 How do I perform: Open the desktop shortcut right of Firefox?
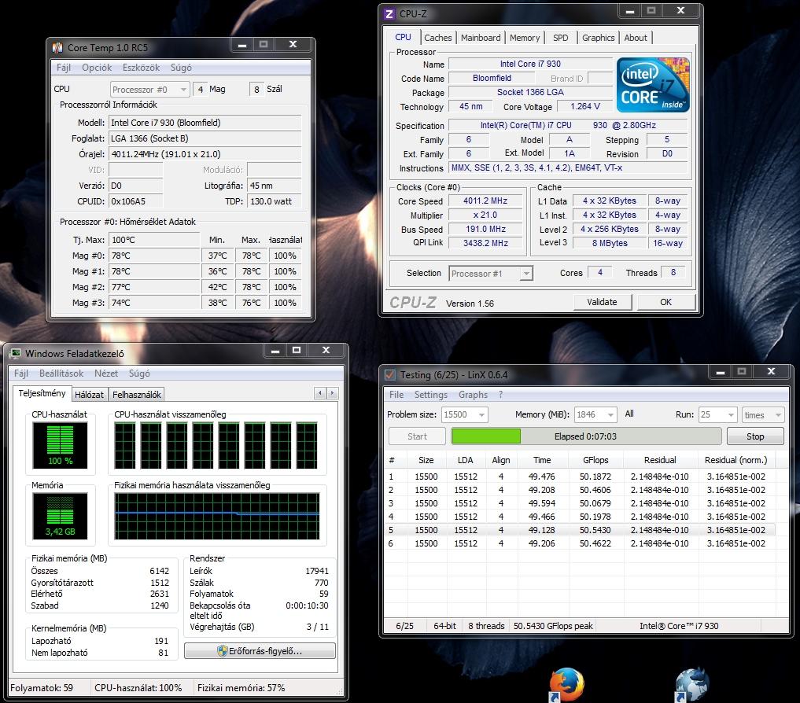691,685
